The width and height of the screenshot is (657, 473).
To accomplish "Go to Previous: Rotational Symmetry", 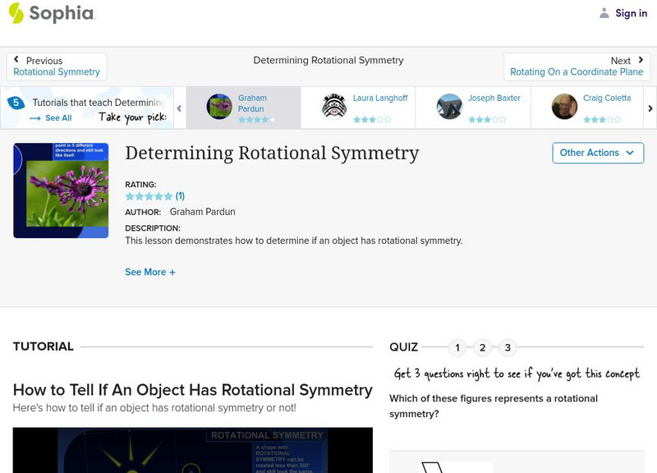I will pyautogui.click(x=57, y=67).
